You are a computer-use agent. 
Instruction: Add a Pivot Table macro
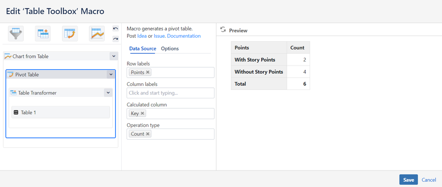(x=70, y=34)
